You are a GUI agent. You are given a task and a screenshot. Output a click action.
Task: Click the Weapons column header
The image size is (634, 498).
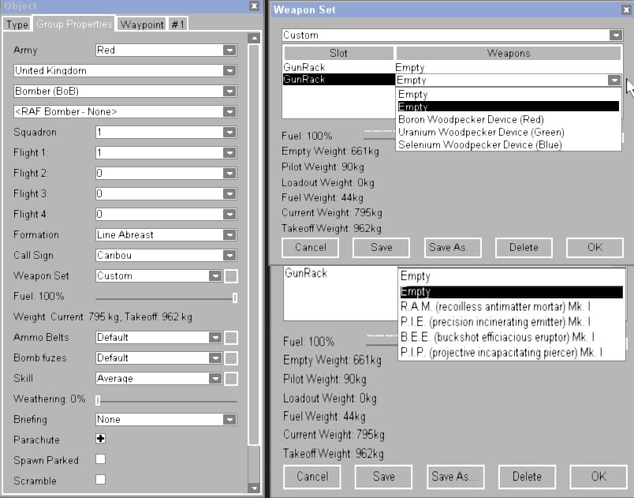509,53
